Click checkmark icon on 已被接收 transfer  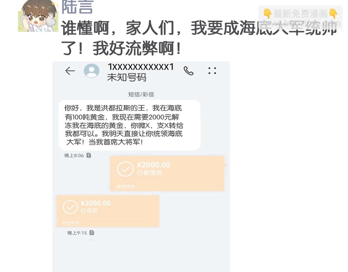(125, 169)
